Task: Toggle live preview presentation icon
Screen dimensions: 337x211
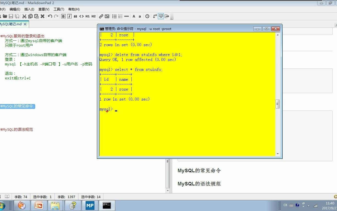Action: (x=161, y=16)
